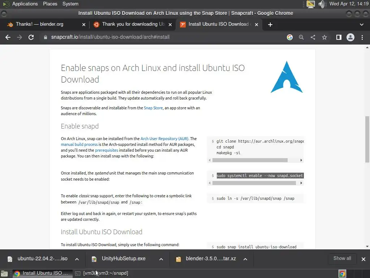Click the browser forward arrow
370x278 pixels.
(x=20, y=37)
